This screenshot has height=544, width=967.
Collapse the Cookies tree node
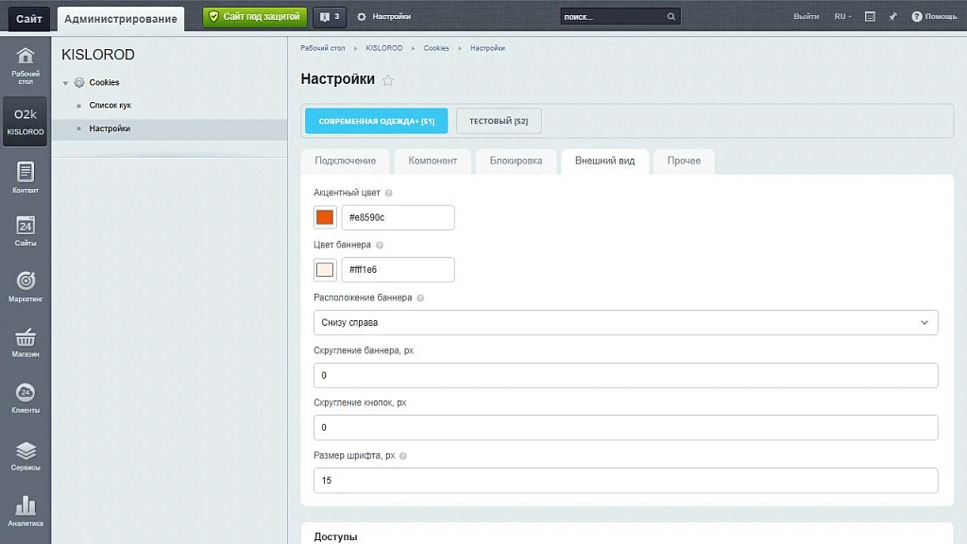click(x=65, y=83)
